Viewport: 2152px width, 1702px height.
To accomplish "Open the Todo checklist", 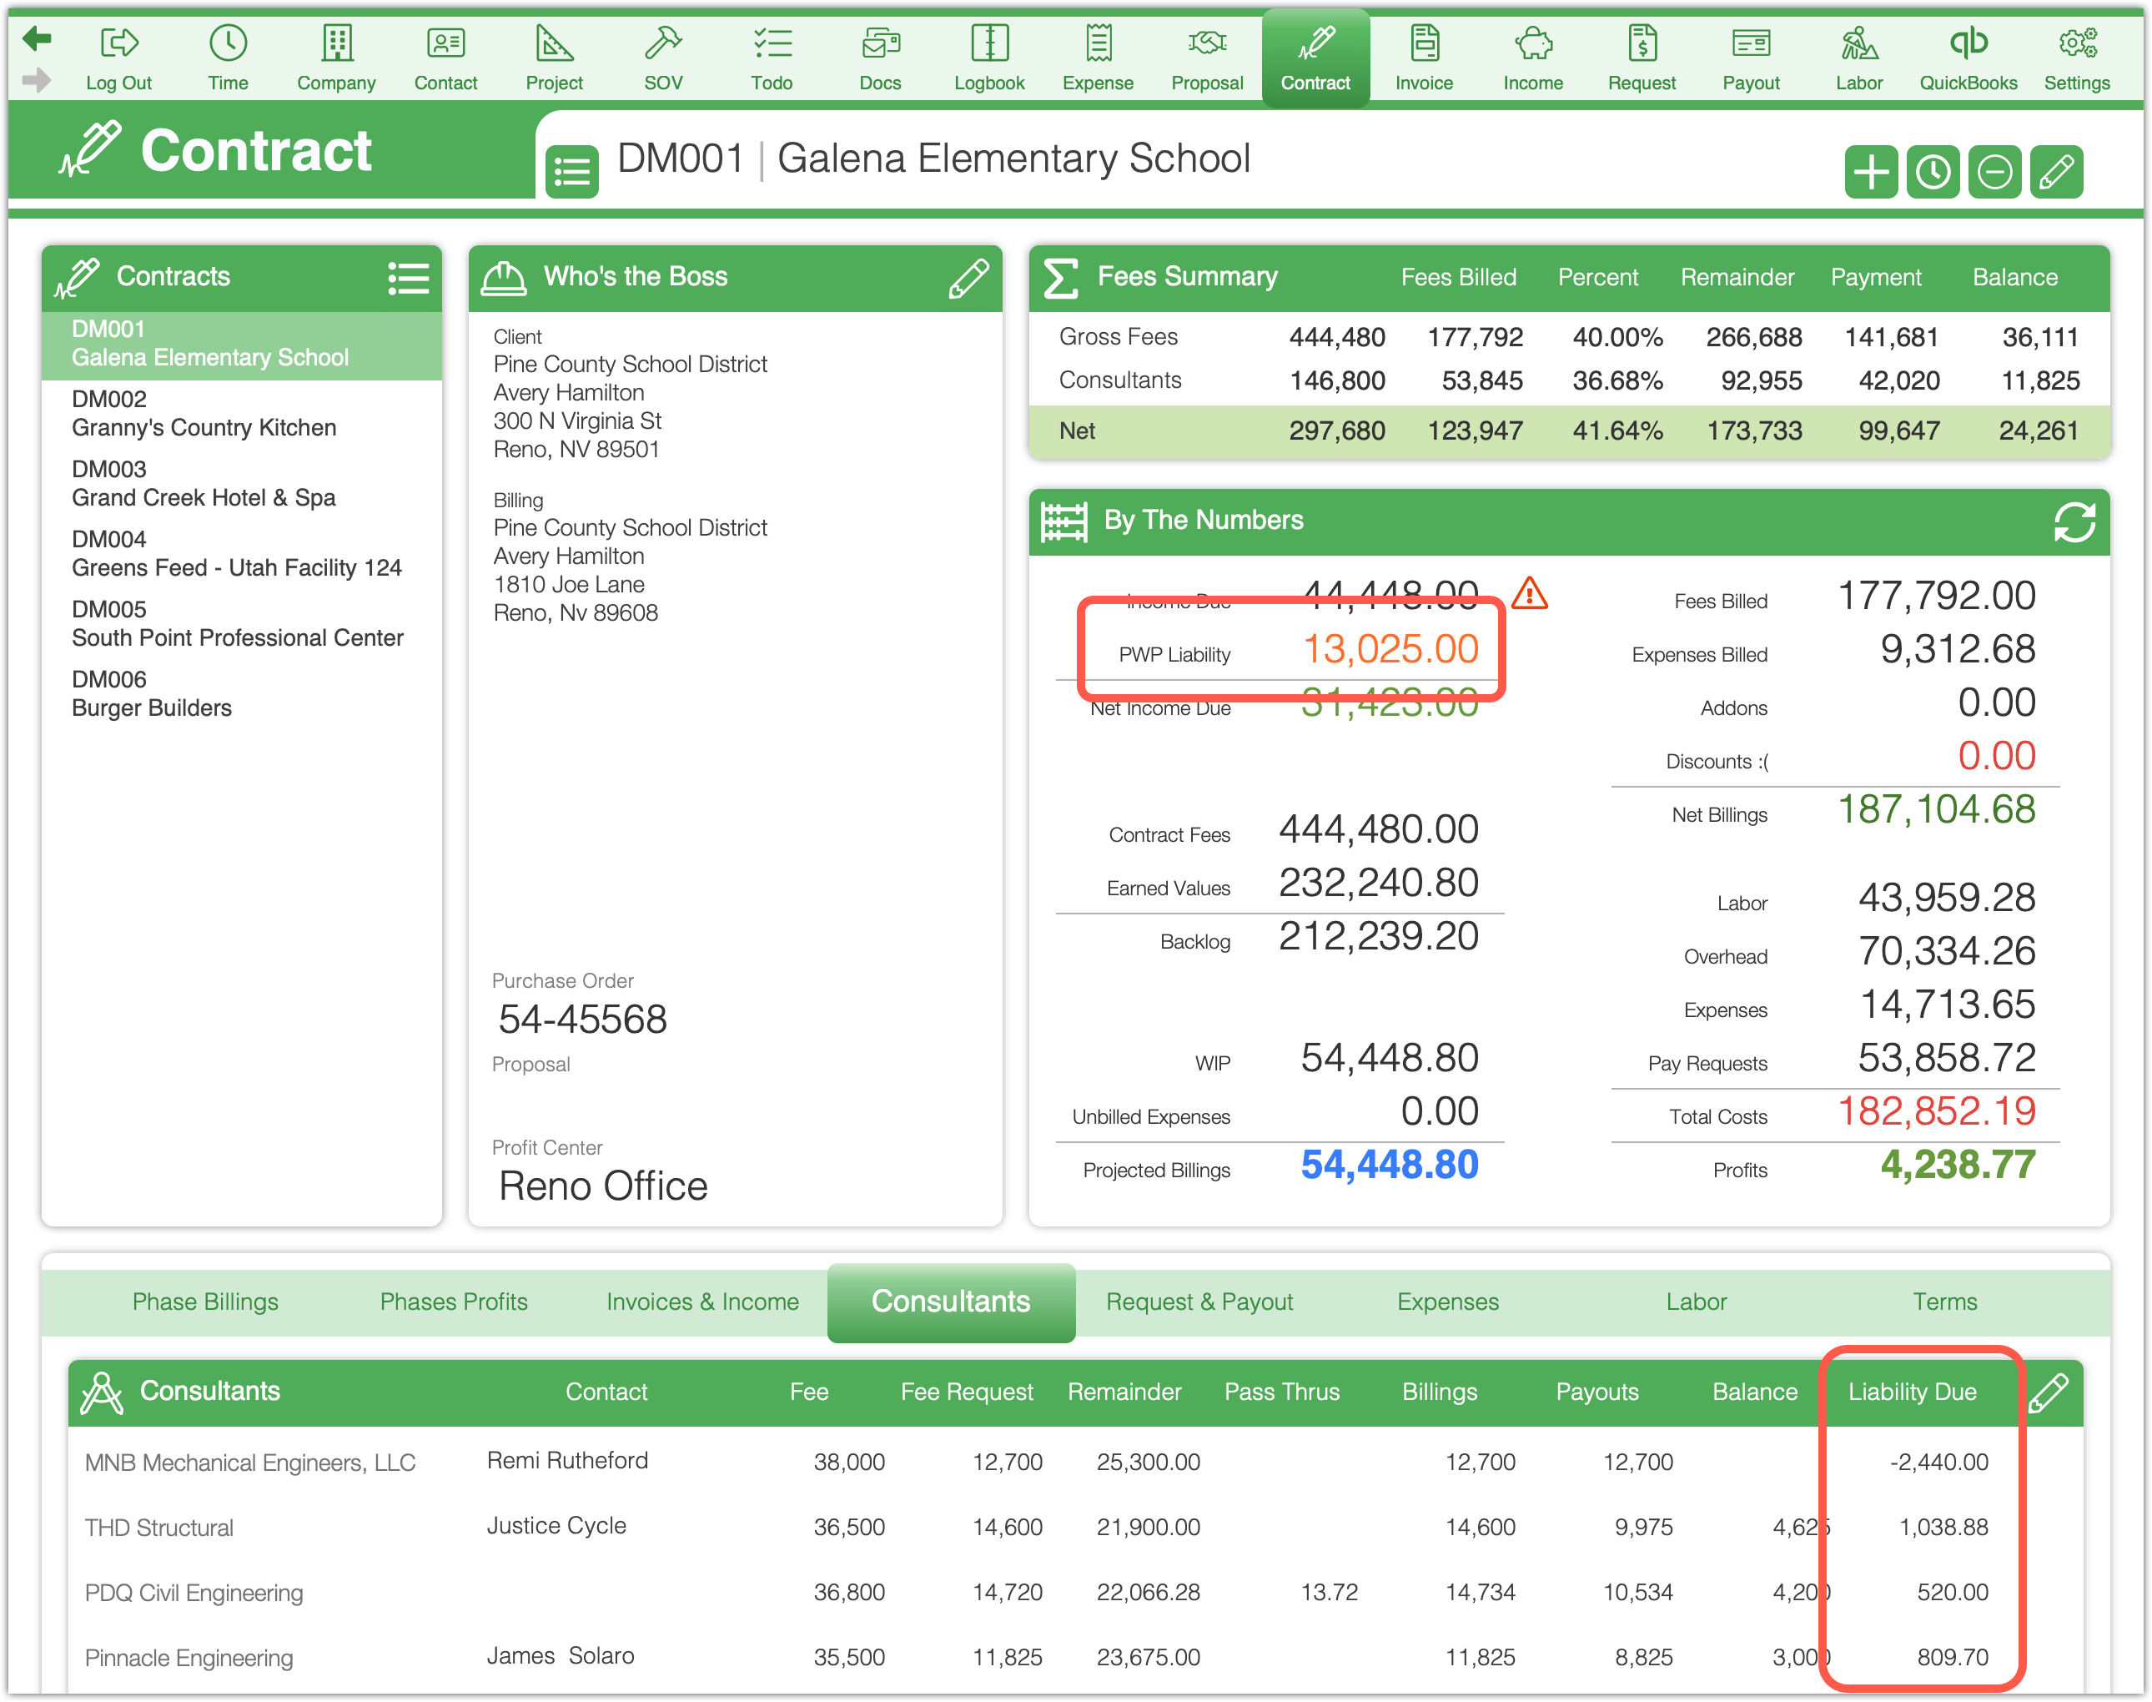I will pyautogui.click(x=771, y=58).
